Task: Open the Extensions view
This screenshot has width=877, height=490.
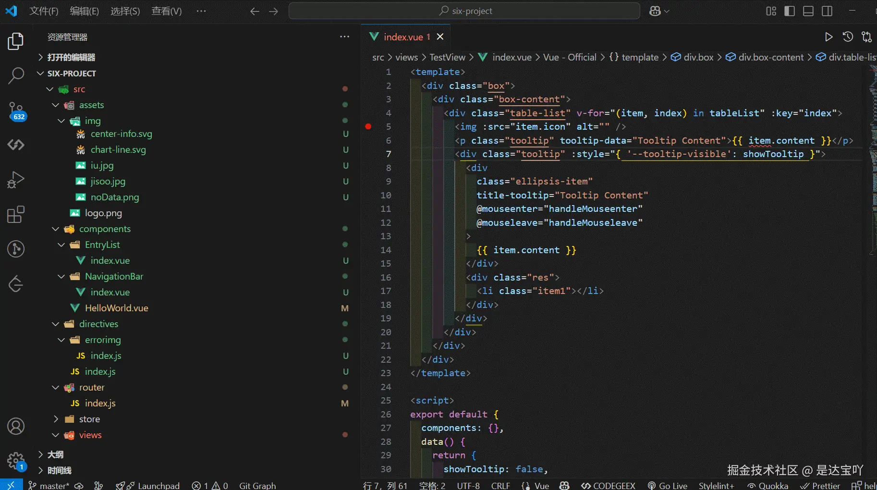Action: [16, 214]
